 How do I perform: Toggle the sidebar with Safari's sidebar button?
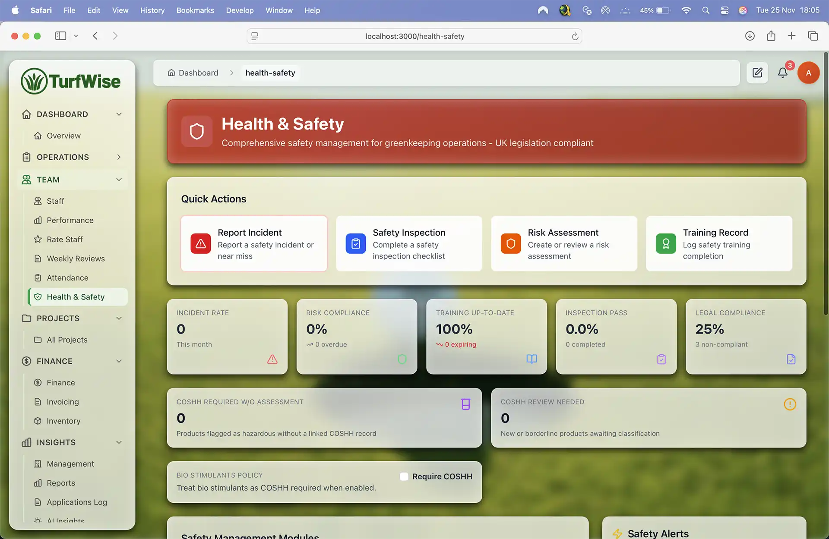[60, 36]
